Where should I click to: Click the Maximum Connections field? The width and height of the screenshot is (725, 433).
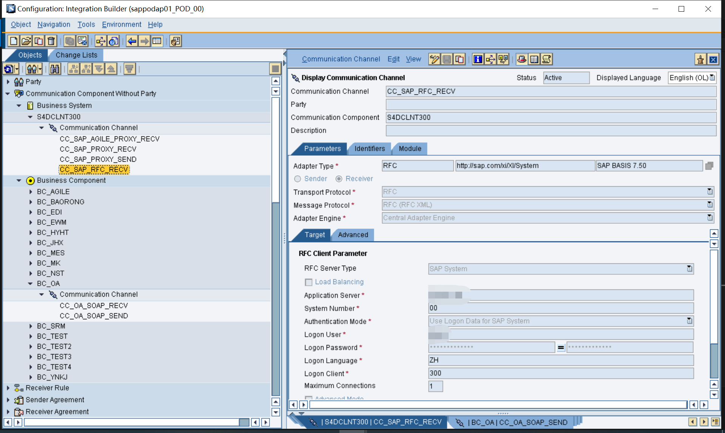point(435,386)
